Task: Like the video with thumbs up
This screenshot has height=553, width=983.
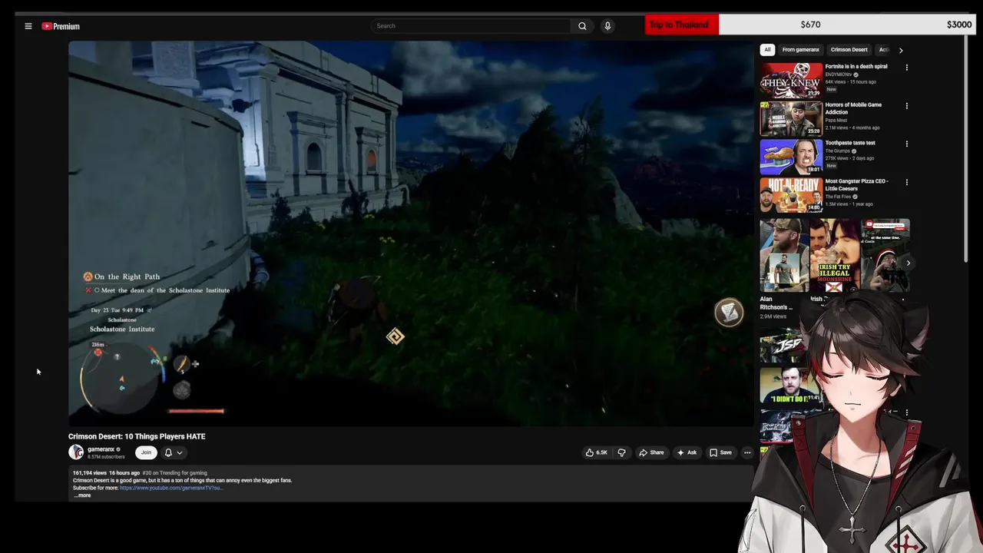Action: click(597, 452)
